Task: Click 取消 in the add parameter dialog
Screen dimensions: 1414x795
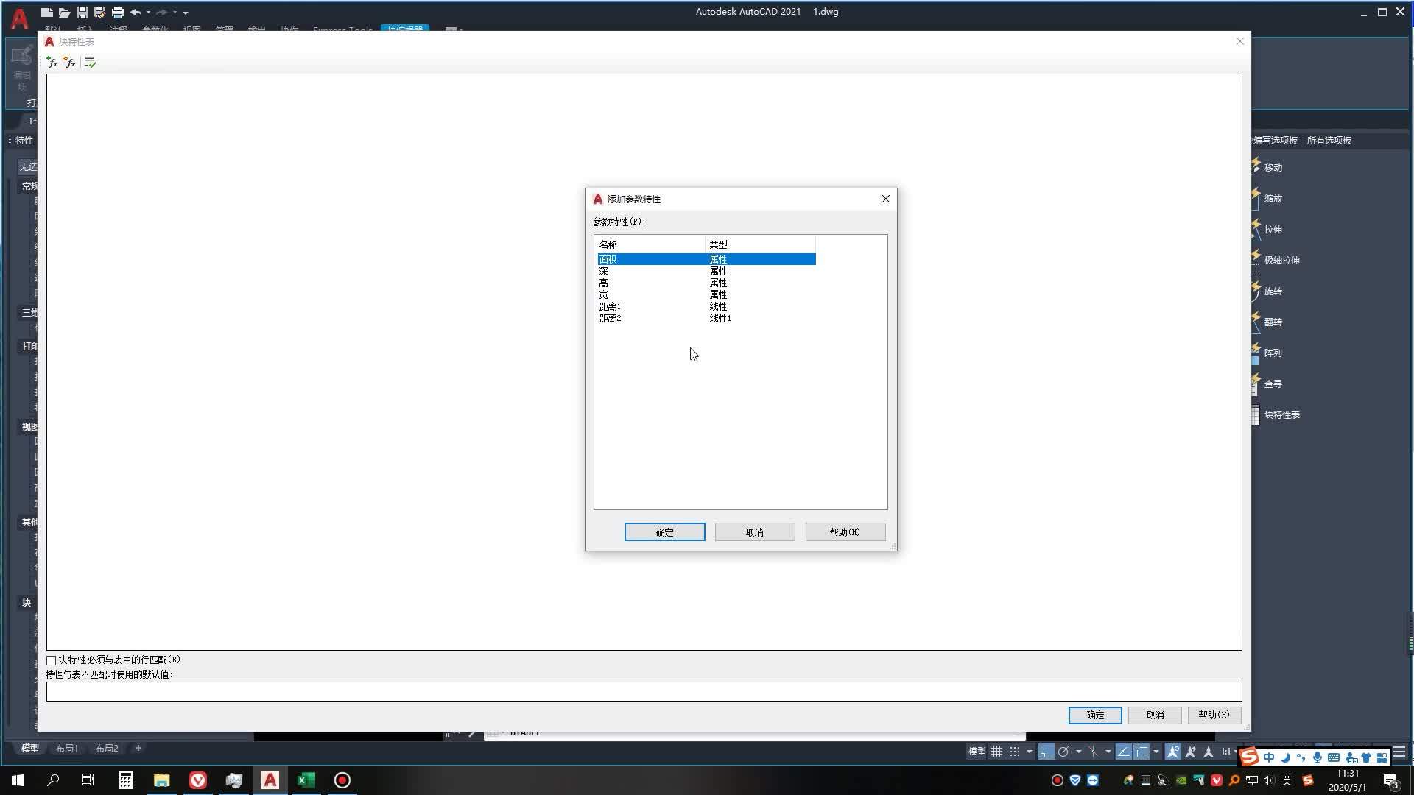Action: [754, 532]
